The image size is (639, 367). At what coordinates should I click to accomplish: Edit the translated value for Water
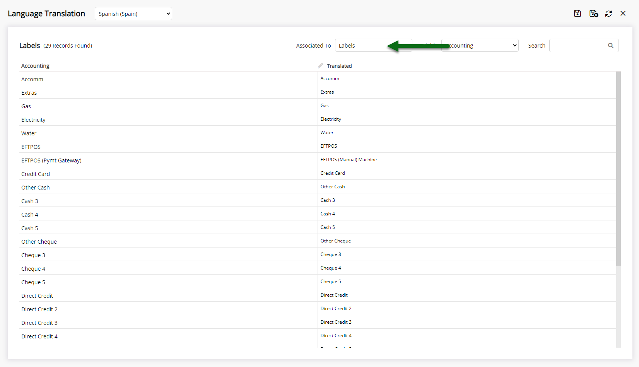pos(467,133)
